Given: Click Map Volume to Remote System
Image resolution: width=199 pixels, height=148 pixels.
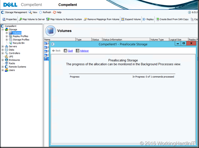Looking at the screenshot, I should pos(64,19).
